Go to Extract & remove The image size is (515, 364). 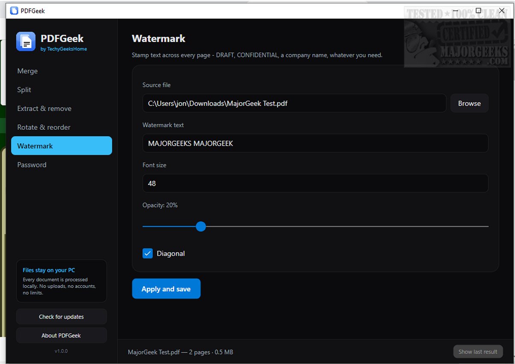point(62,109)
